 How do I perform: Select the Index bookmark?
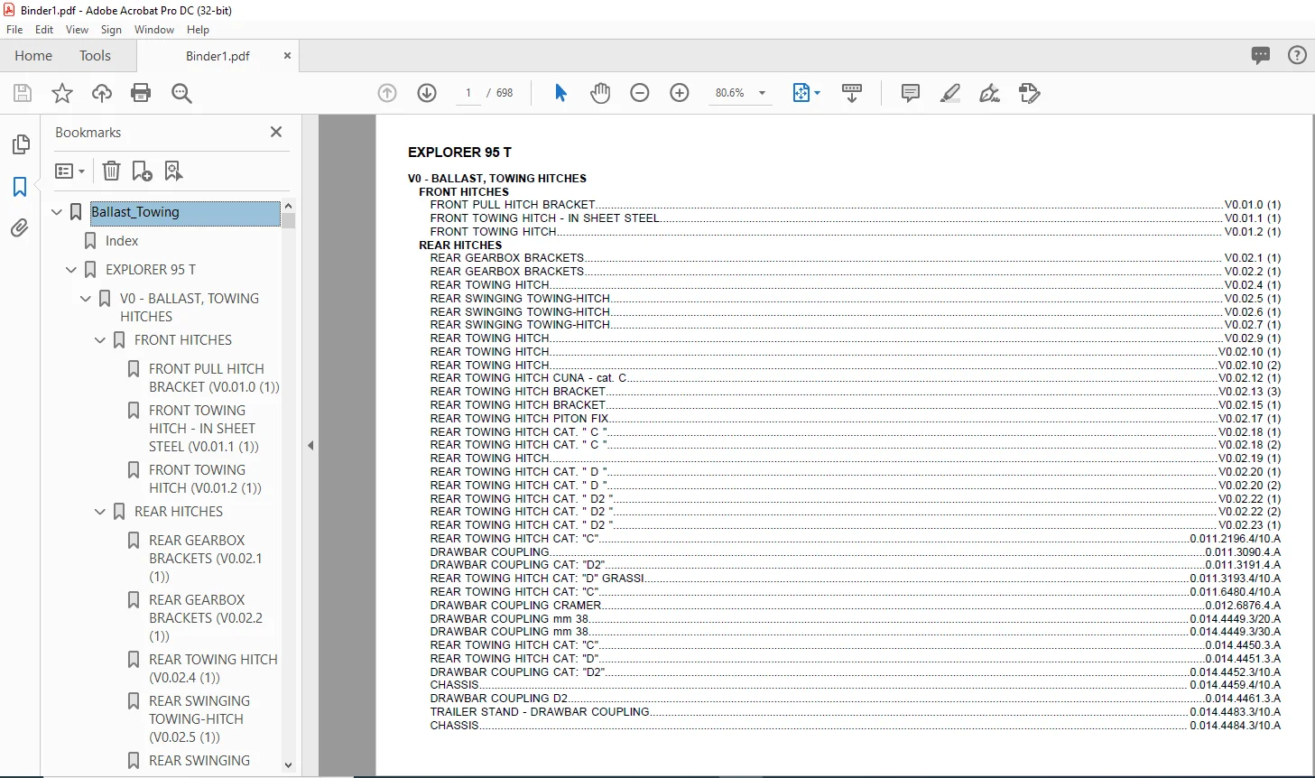click(x=122, y=241)
